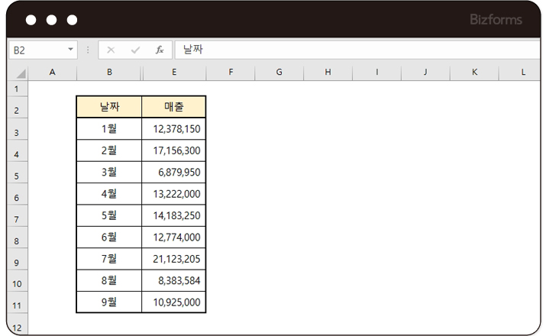546x336 pixels.
Task: Click the Name Box showing B2
Action: tap(38, 50)
